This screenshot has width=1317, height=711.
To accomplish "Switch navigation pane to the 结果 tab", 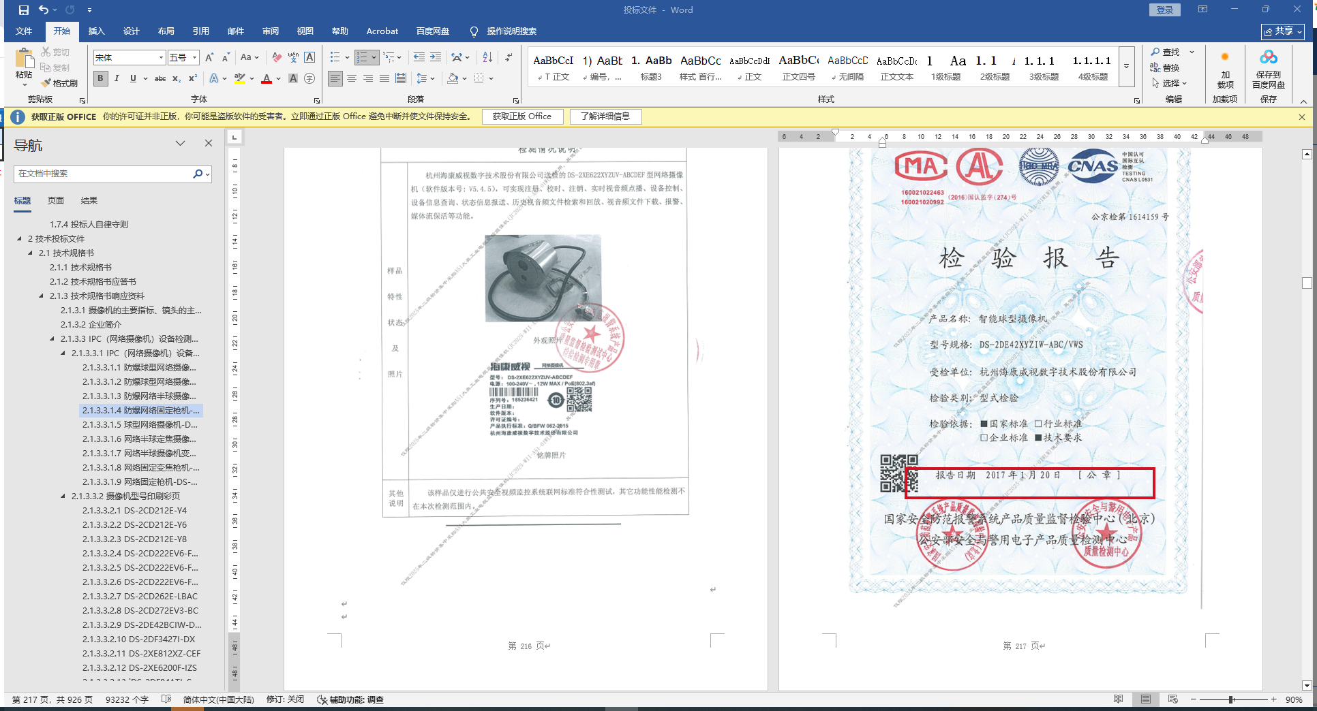I will (89, 201).
